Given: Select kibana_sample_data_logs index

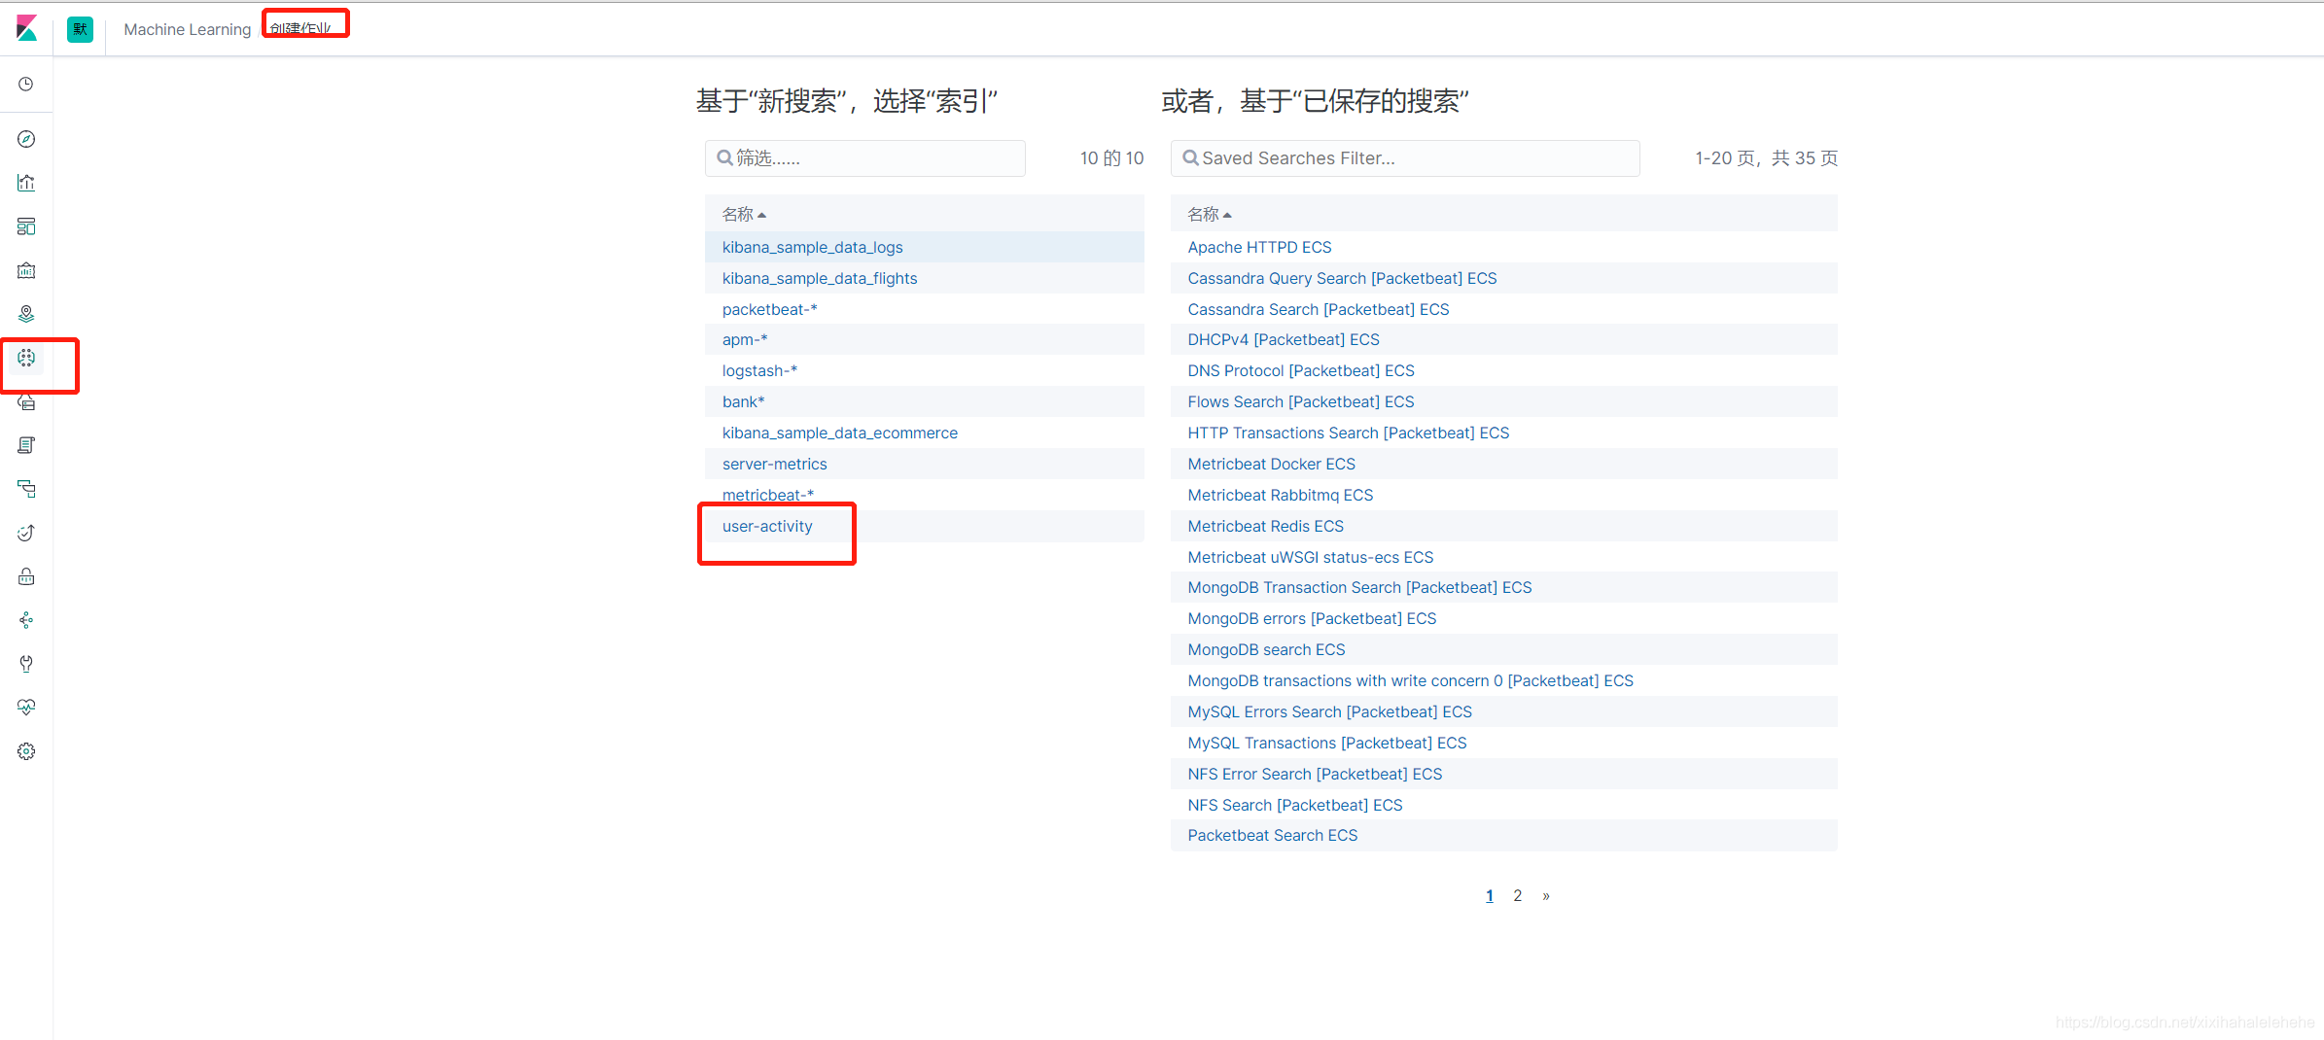Looking at the screenshot, I should click(x=813, y=247).
